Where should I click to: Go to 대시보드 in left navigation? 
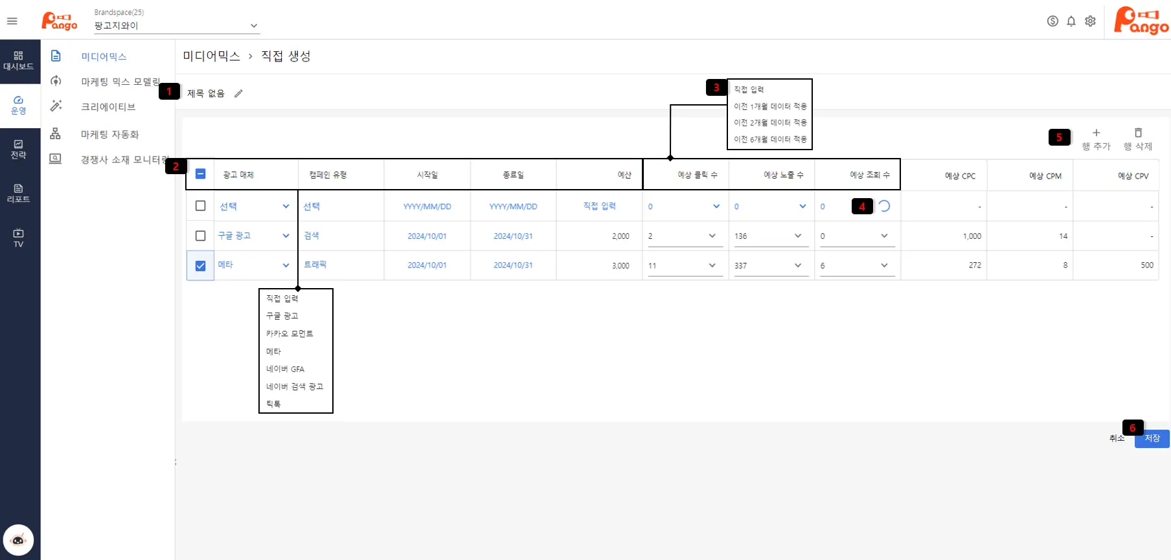point(18,61)
